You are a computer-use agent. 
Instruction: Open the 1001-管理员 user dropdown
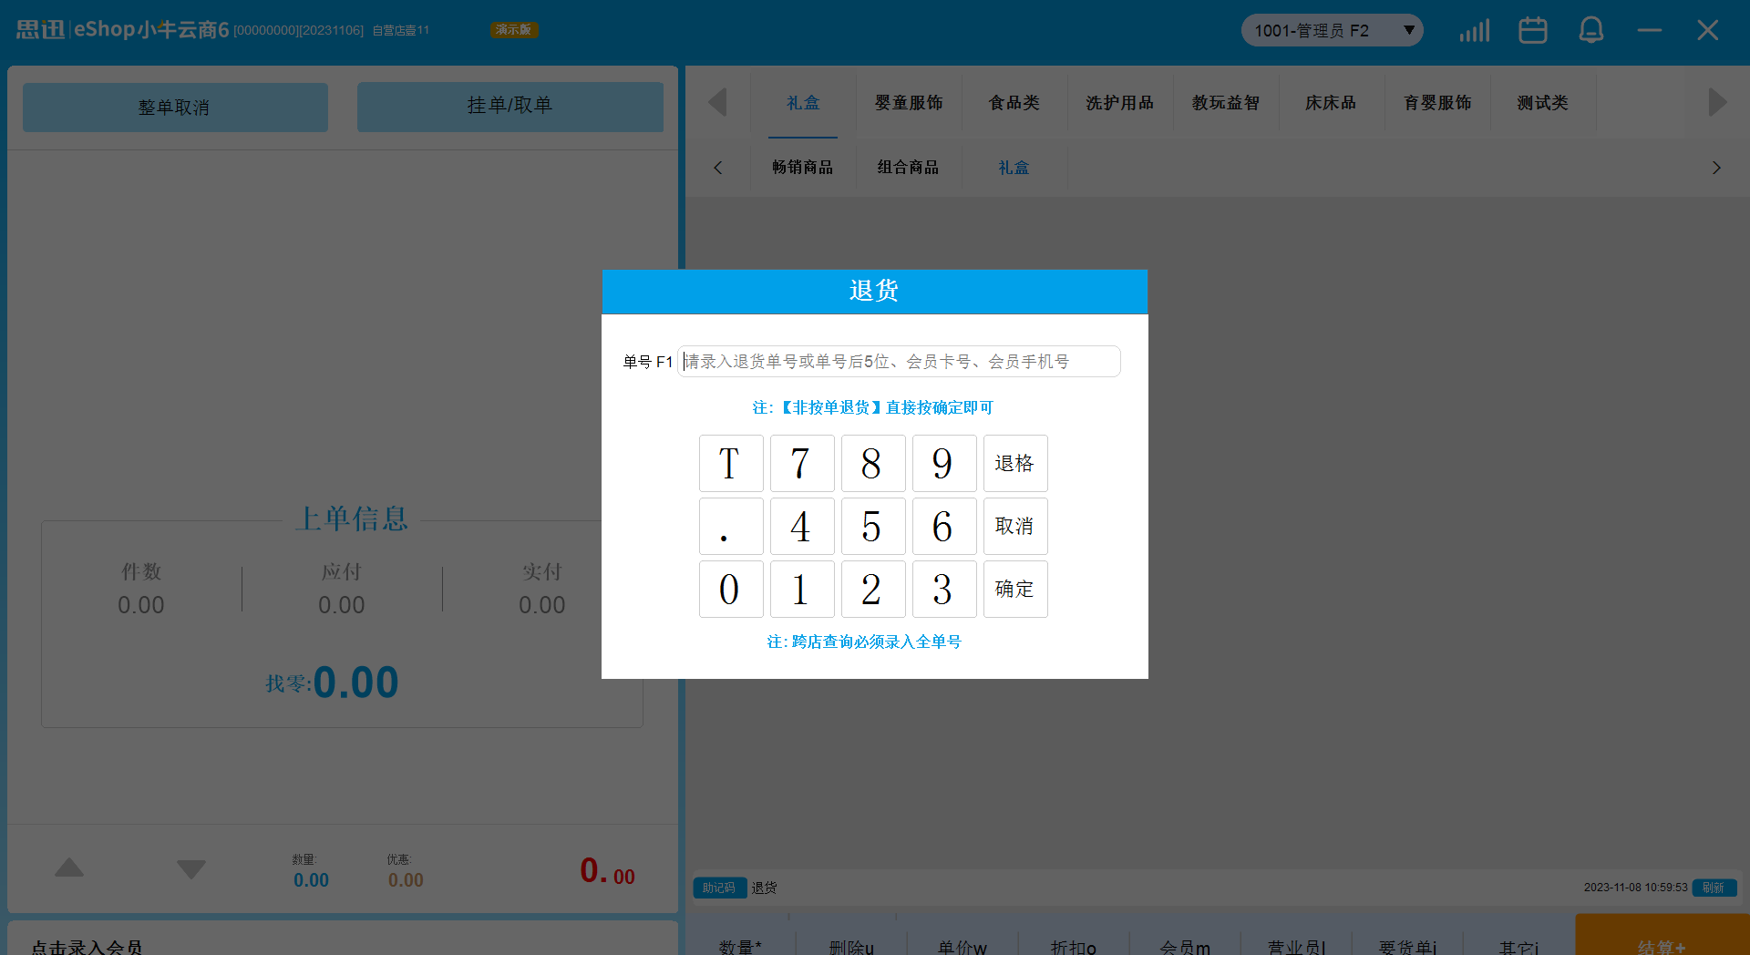[1331, 31]
